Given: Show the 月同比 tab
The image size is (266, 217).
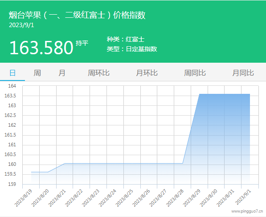Looking at the screenshot, I should [243, 73].
